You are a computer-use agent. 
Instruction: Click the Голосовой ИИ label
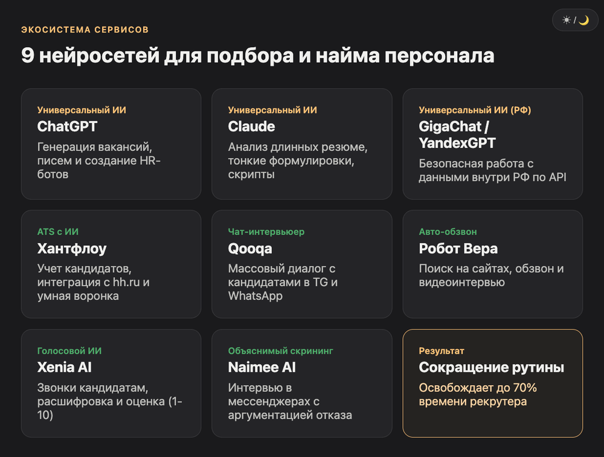click(69, 351)
